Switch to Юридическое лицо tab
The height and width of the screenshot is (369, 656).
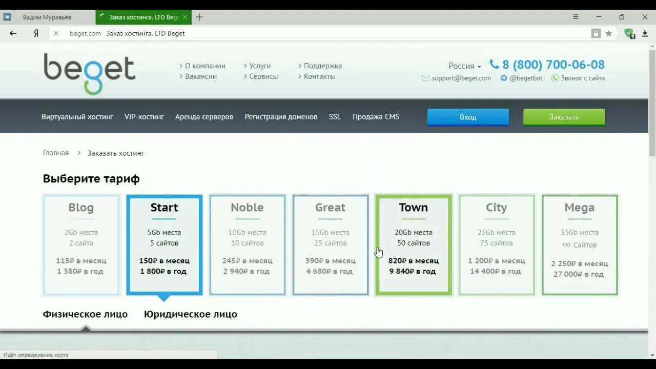pyautogui.click(x=191, y=314)
